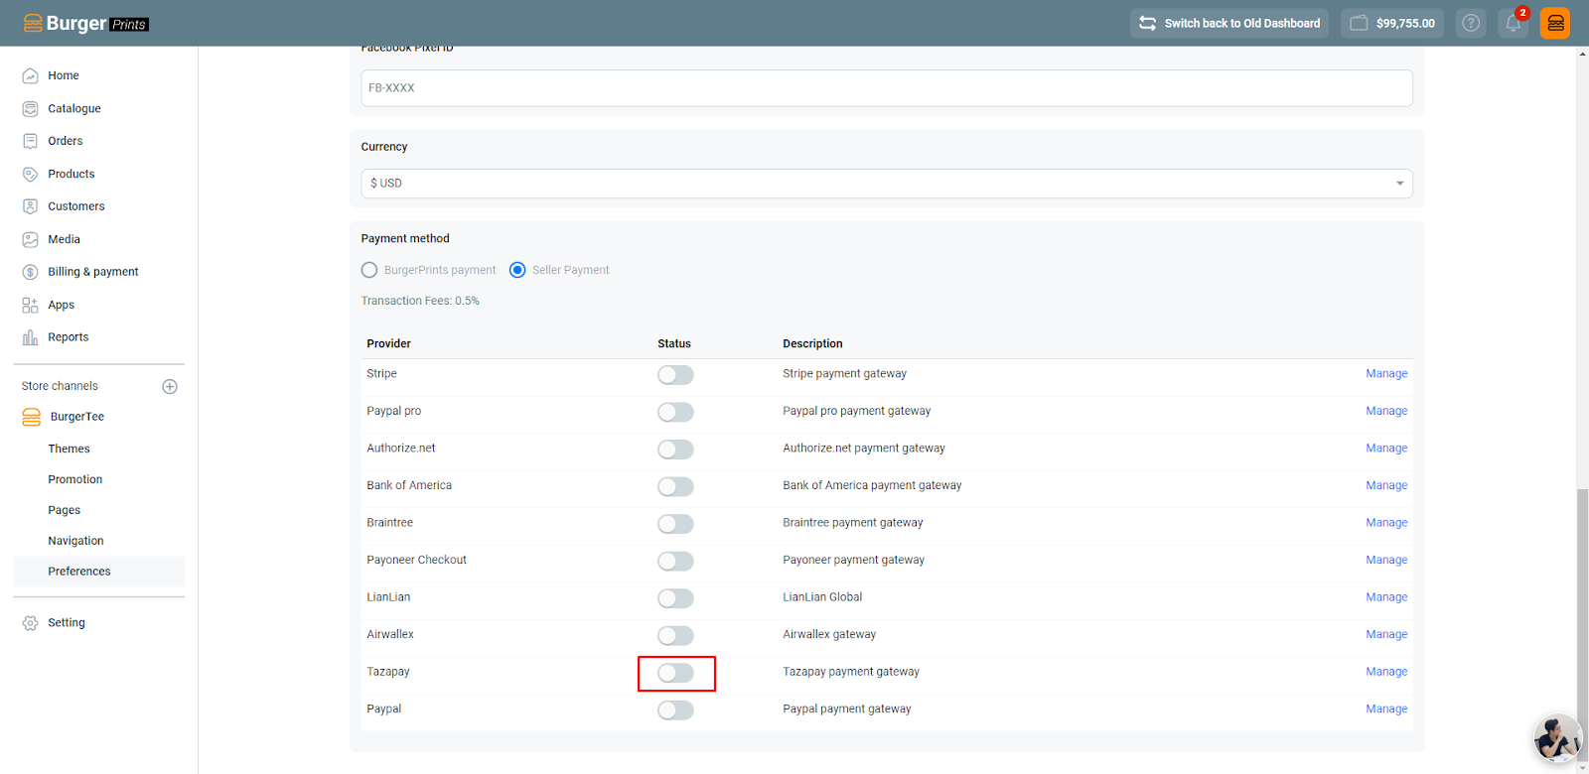
Task: Enable the Tazapay switch
Action: point(675,673)
